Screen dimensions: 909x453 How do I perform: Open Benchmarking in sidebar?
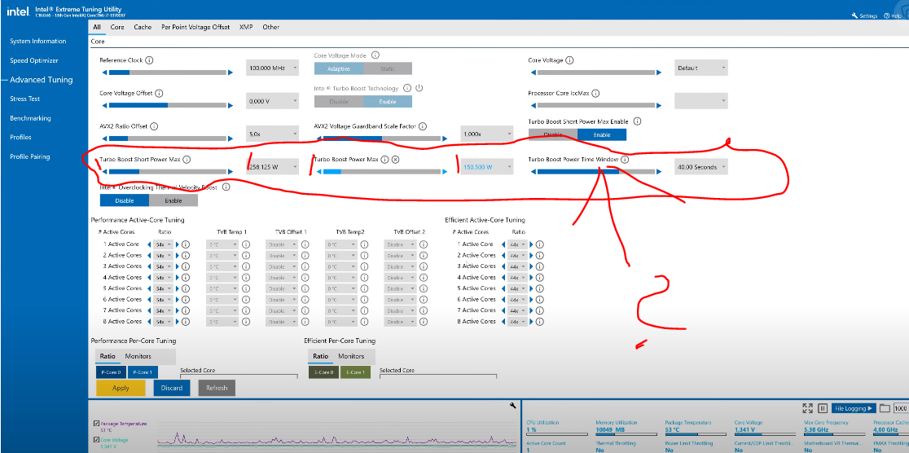30,118
